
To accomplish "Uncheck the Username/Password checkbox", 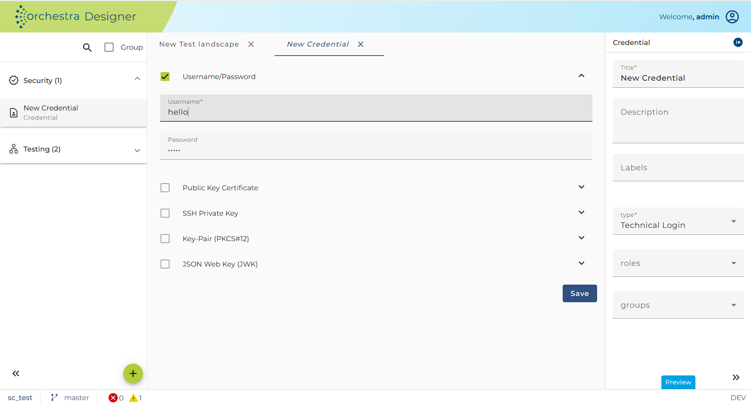I will point(165,77).
